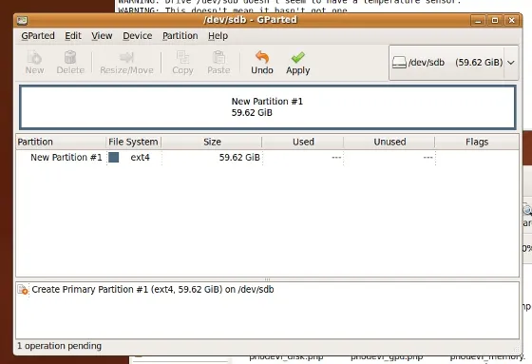The image size is (532, 364).
Task: Select New Partition #1 in the disk graphic
Action: [x=267, y=107]
